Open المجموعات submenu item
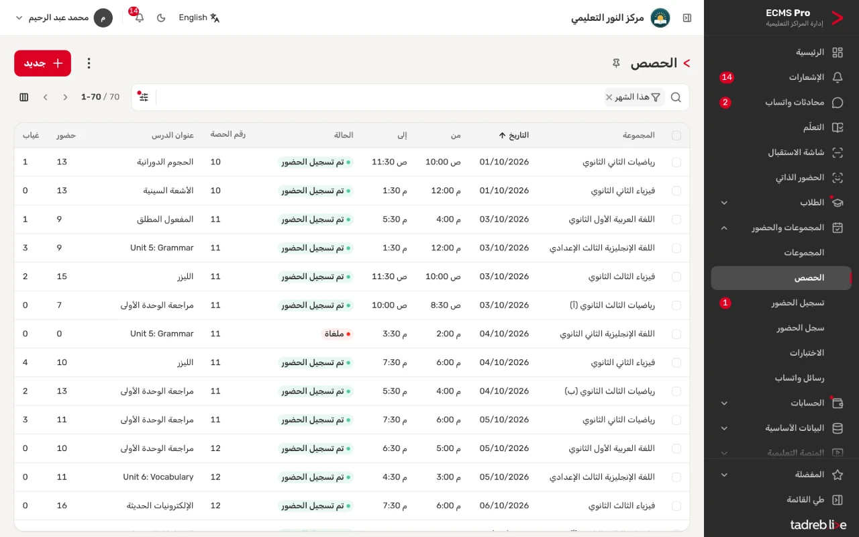 coord(781,253)
